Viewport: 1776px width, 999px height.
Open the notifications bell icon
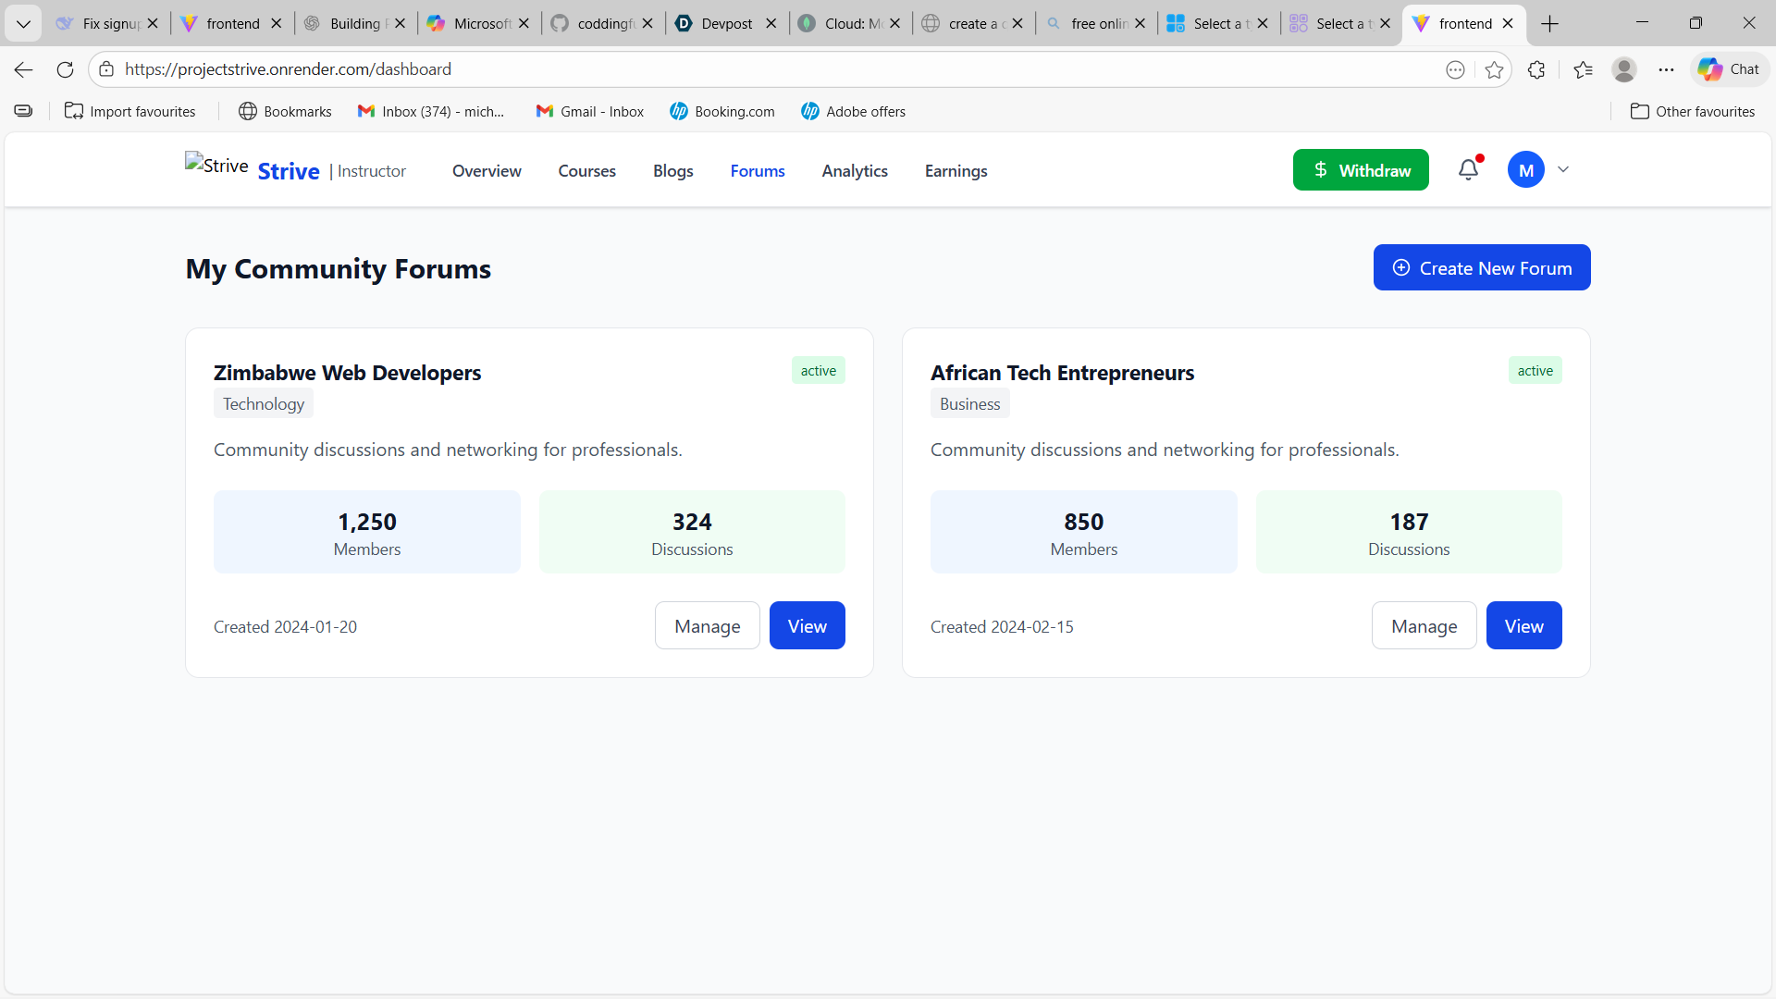coord(1468,170)
